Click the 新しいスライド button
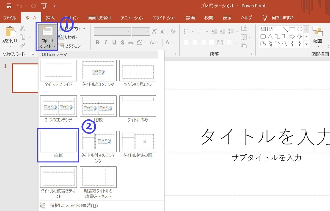The image size is (330, 211). pos(47,37)
